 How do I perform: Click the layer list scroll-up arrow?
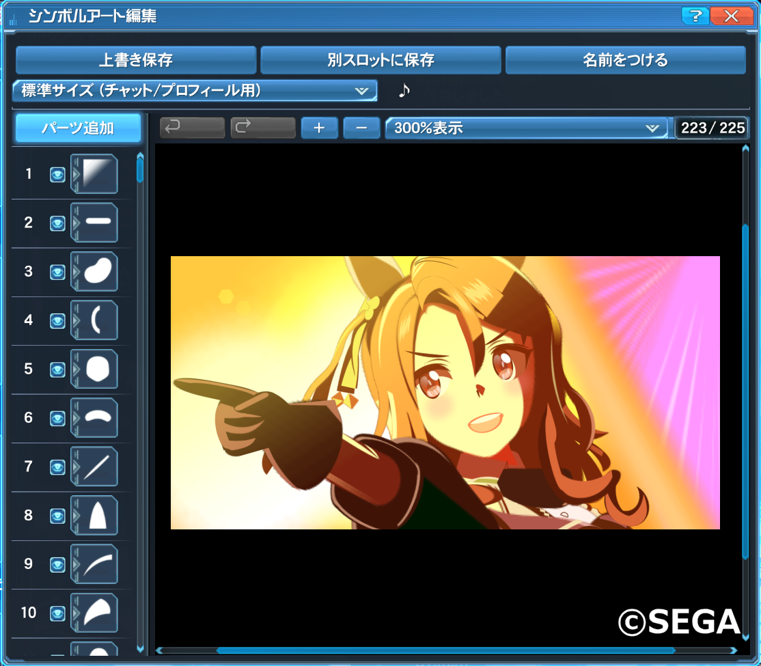pos(140,155)
